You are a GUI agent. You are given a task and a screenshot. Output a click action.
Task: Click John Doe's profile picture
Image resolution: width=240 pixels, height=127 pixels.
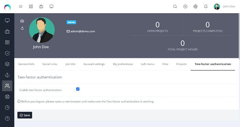click(42, 30)
